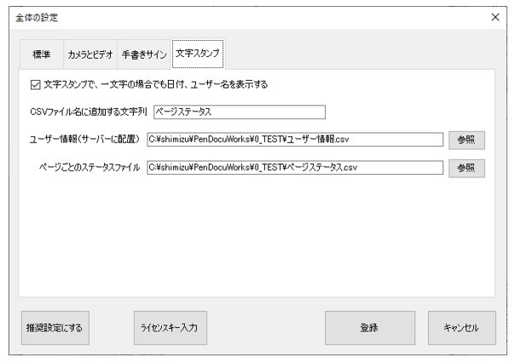Screen dimensions: 515x363
Task: Switch to the 標準 tab
Action: click(x=42, y=55)
